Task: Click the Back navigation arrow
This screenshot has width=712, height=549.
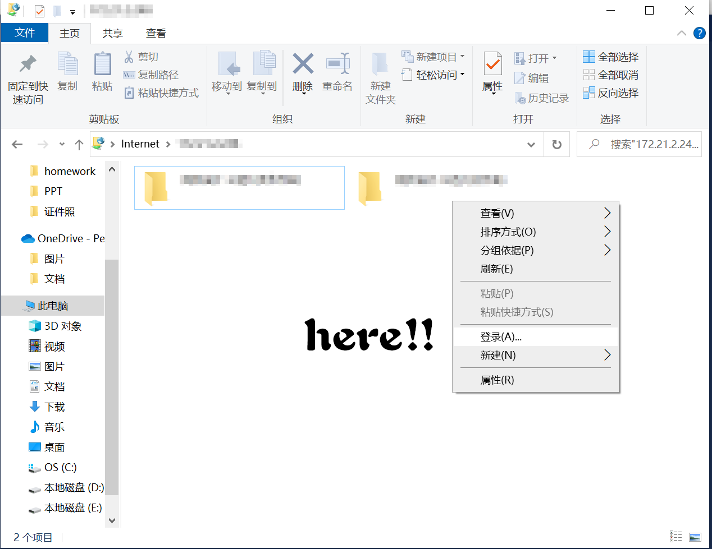Action: tap(17, 144)
